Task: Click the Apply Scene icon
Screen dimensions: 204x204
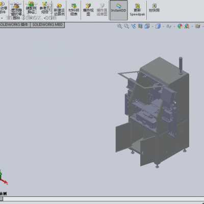Action: coord(187,26)
